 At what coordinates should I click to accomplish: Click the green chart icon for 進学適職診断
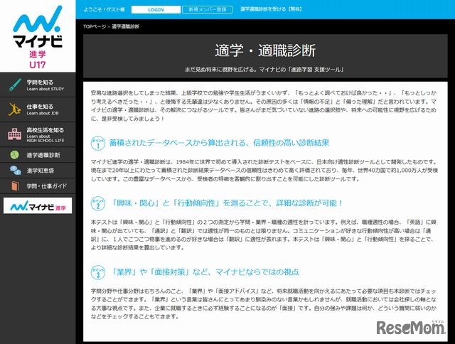(x=14, y=155)
